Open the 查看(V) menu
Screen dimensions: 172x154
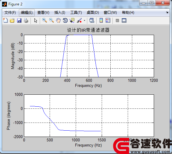(43, 13)
